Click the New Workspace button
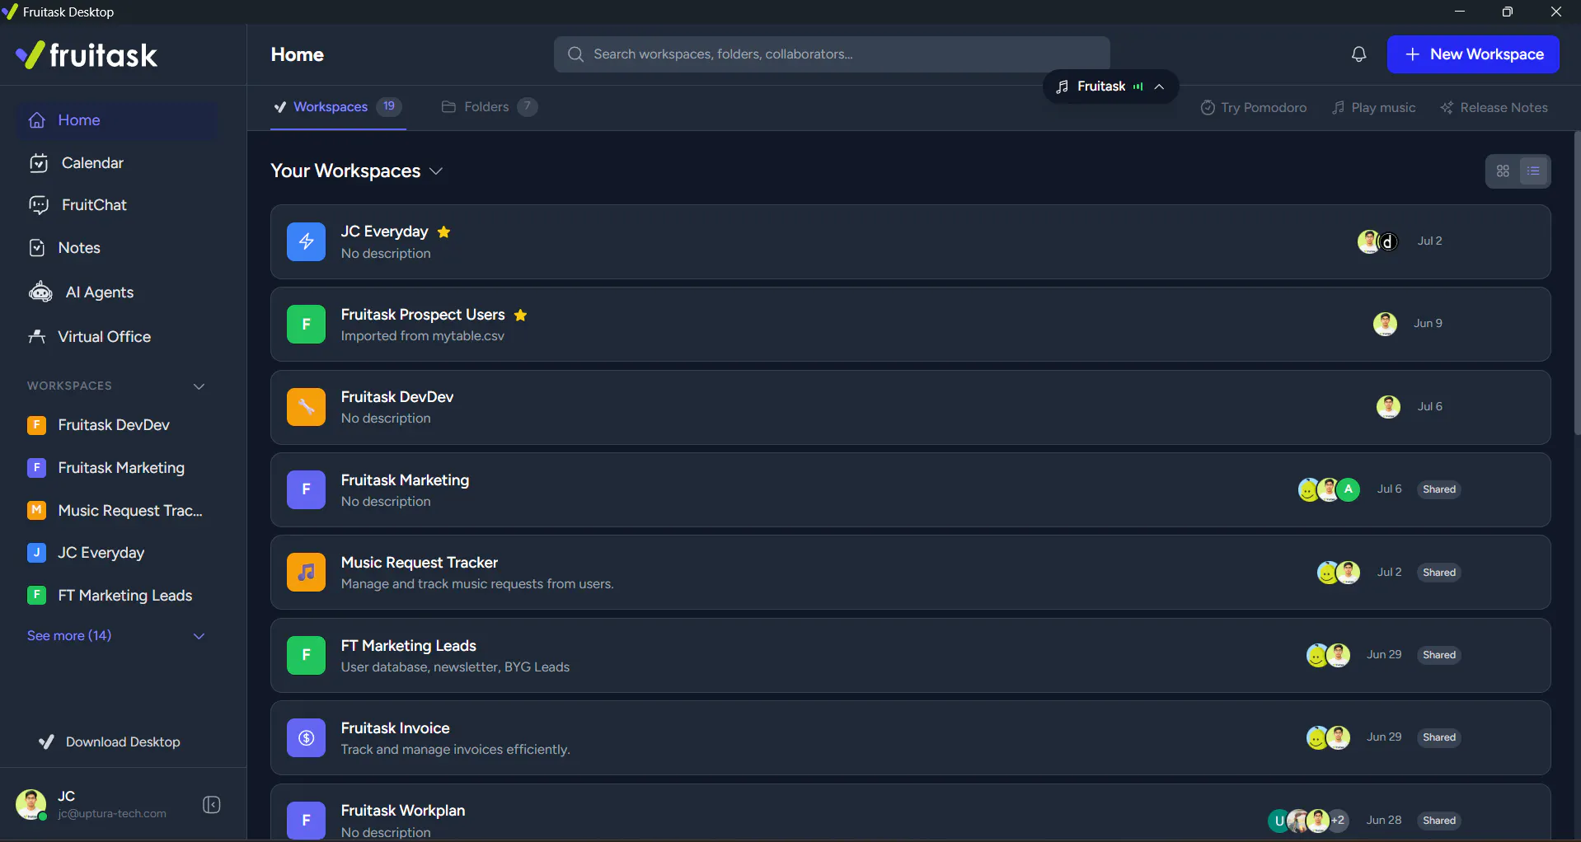The width and height of the screenshot is (1581, 842). click(1473, 54)
